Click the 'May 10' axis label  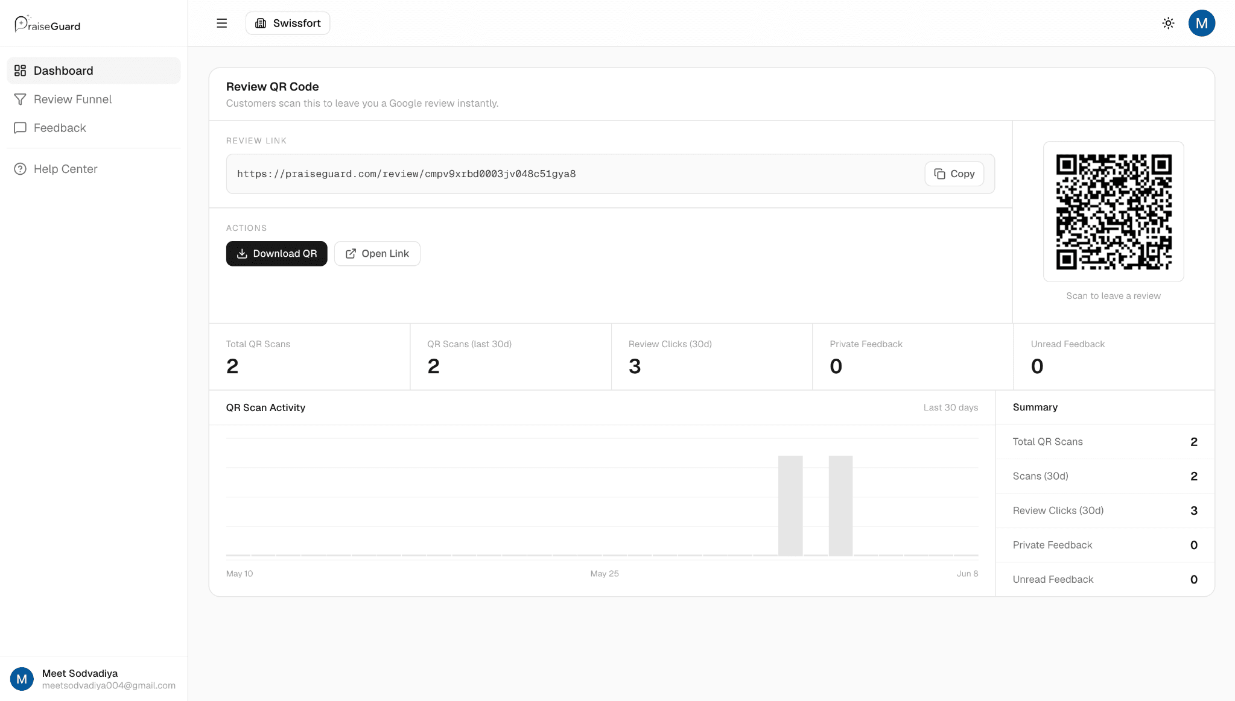point(240,573)
